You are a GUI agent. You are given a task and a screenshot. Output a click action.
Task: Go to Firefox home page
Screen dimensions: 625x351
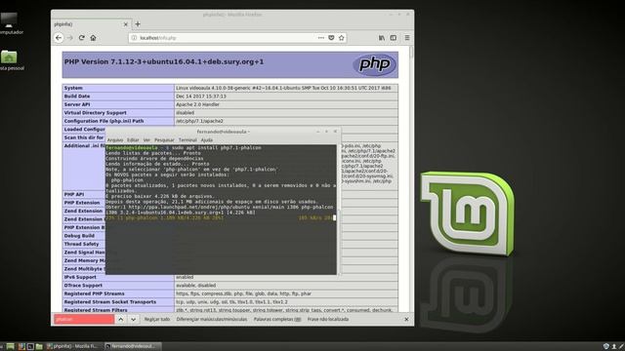(94, 38)
